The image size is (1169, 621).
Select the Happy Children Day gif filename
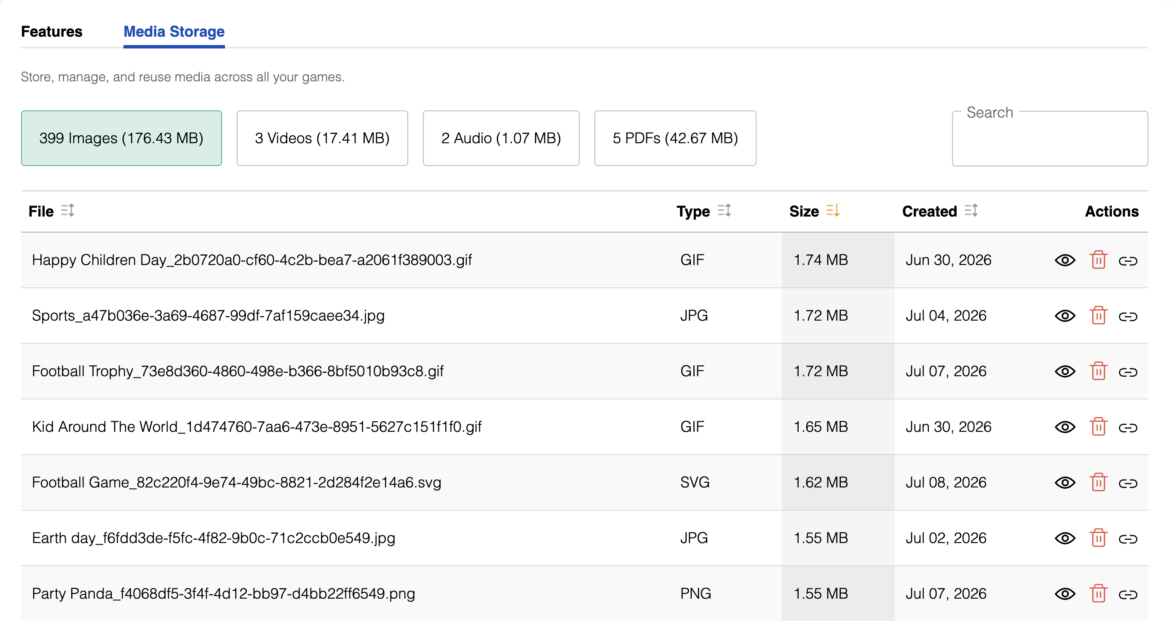pyautogui.click(x=252, y=260)
